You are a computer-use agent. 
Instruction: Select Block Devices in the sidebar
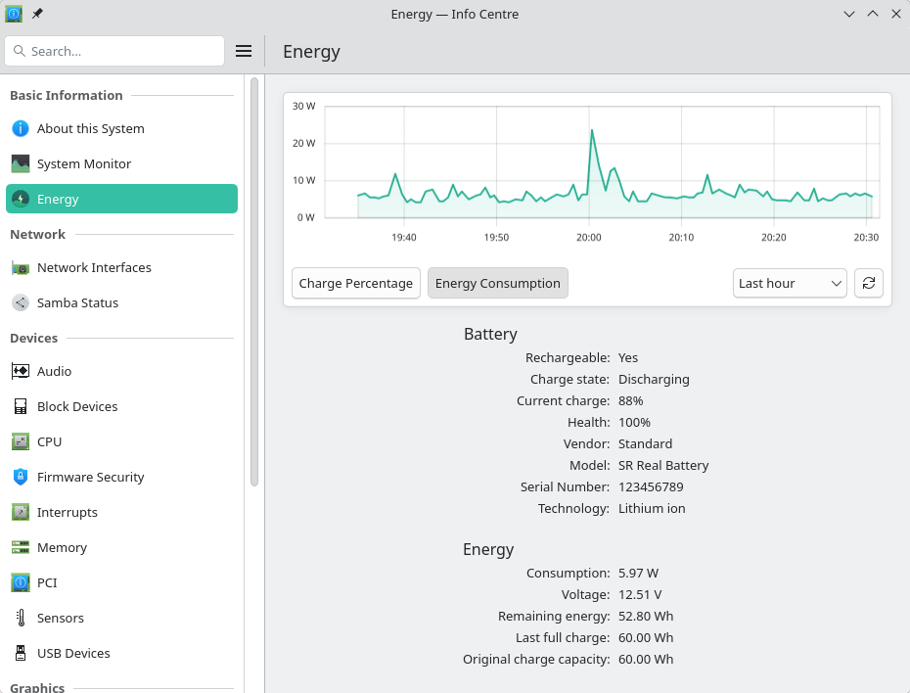point(77,406)
